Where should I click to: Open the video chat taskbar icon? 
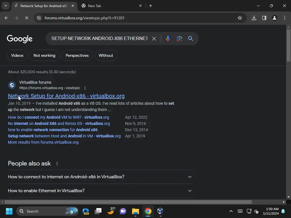pos(123,211)
